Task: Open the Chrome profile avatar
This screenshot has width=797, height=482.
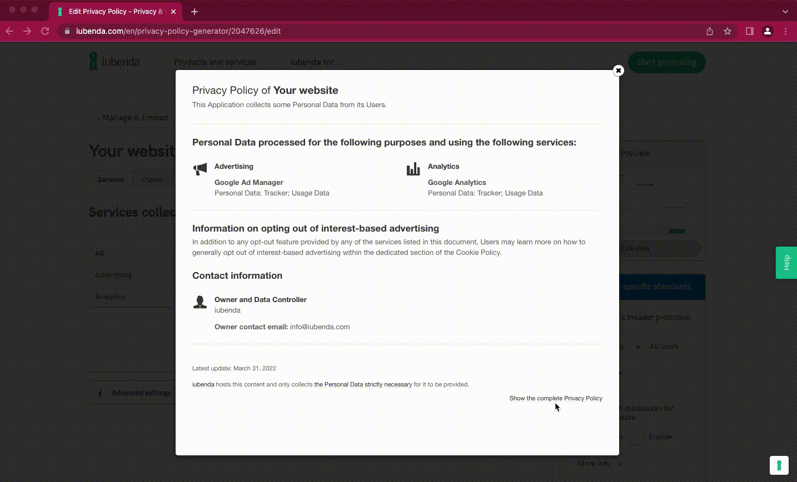Action: click(x=768, y=32)
